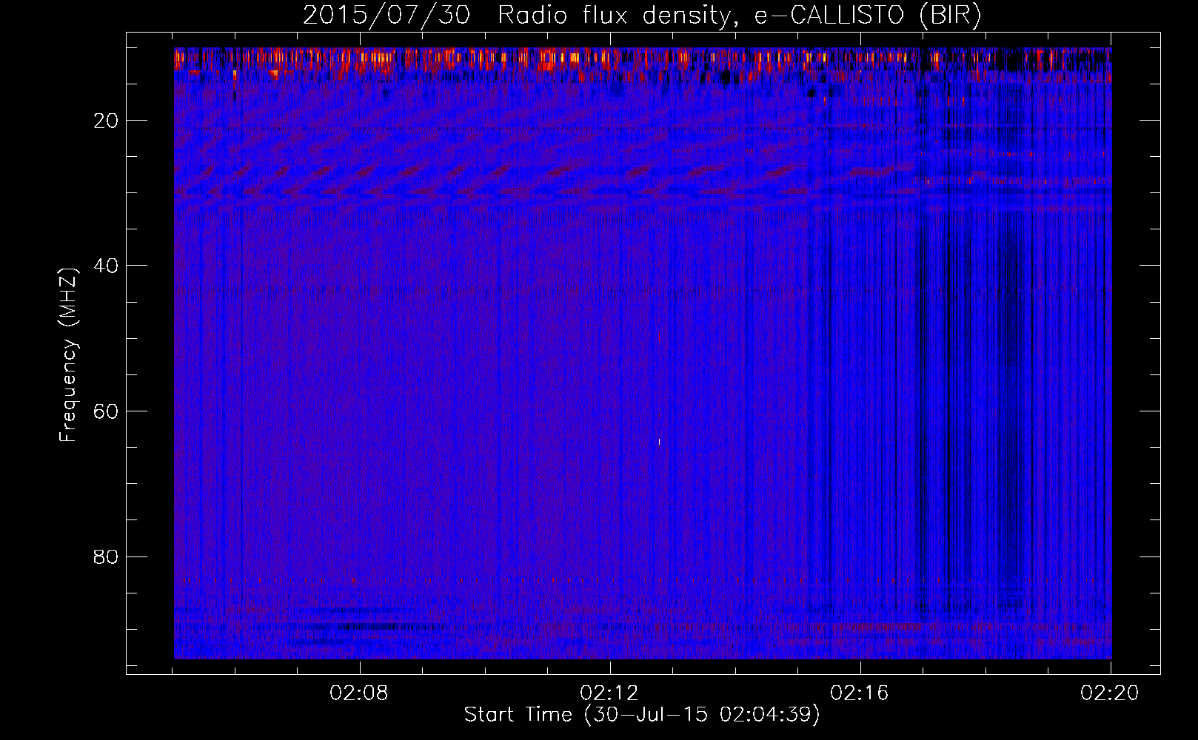Click the '02:20' time tick label

1110,693
